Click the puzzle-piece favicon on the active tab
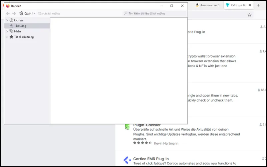The image size is (267, 167). [x=228, y=5]
